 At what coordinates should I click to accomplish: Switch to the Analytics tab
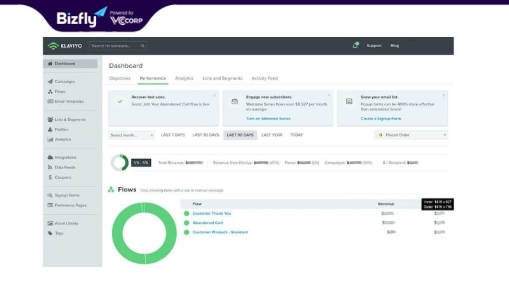pos(184,78)
